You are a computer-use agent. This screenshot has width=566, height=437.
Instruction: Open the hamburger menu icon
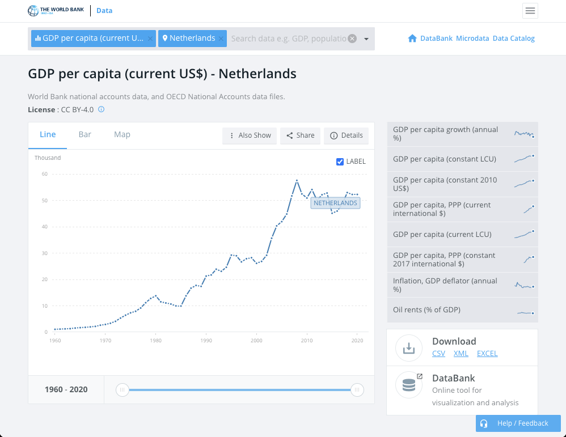click(530, 11)
